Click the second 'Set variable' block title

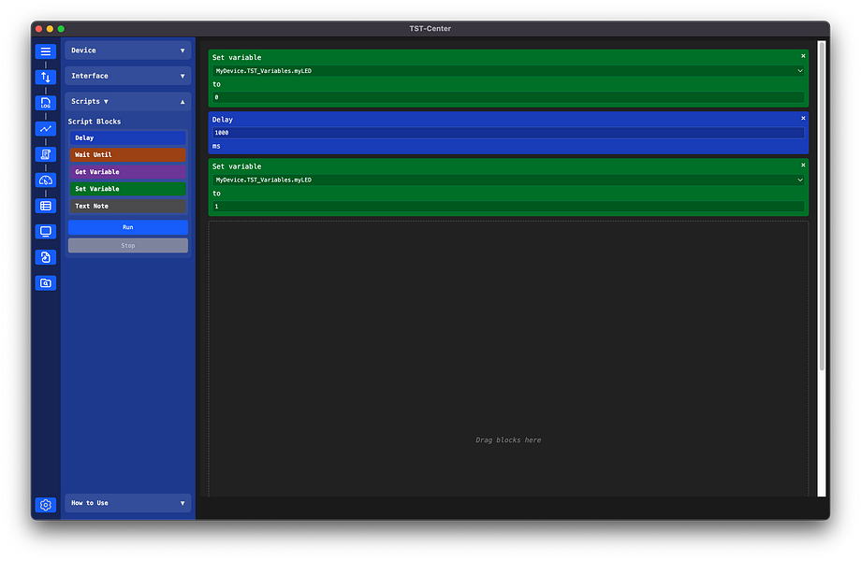pos(237,166)
